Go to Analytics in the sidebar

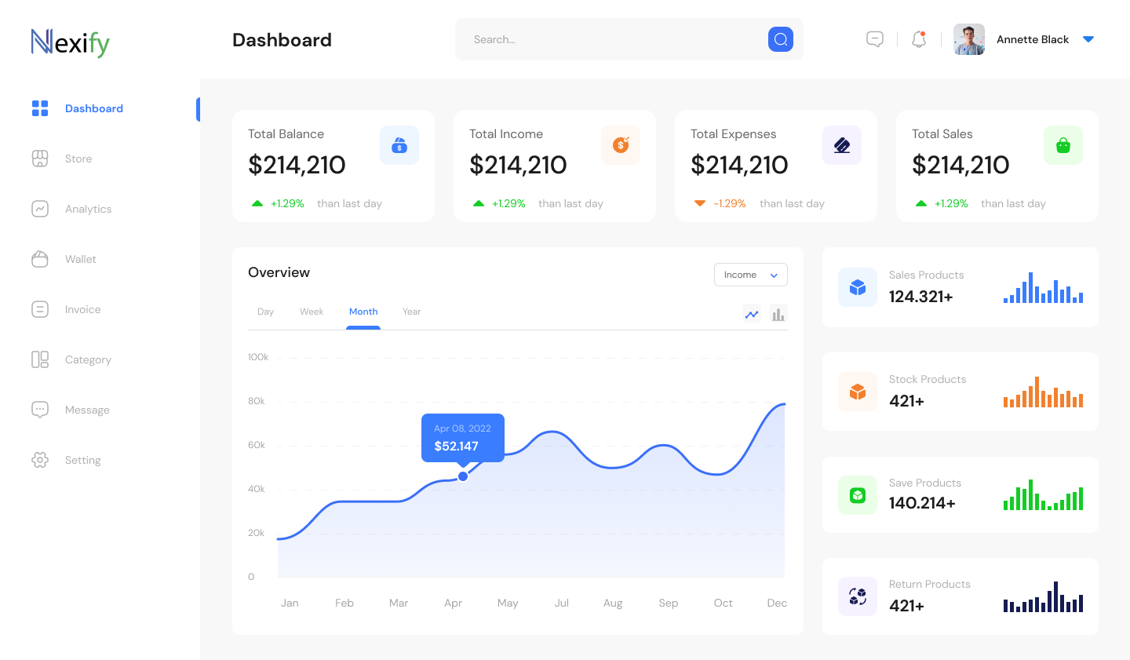point(88,209)
